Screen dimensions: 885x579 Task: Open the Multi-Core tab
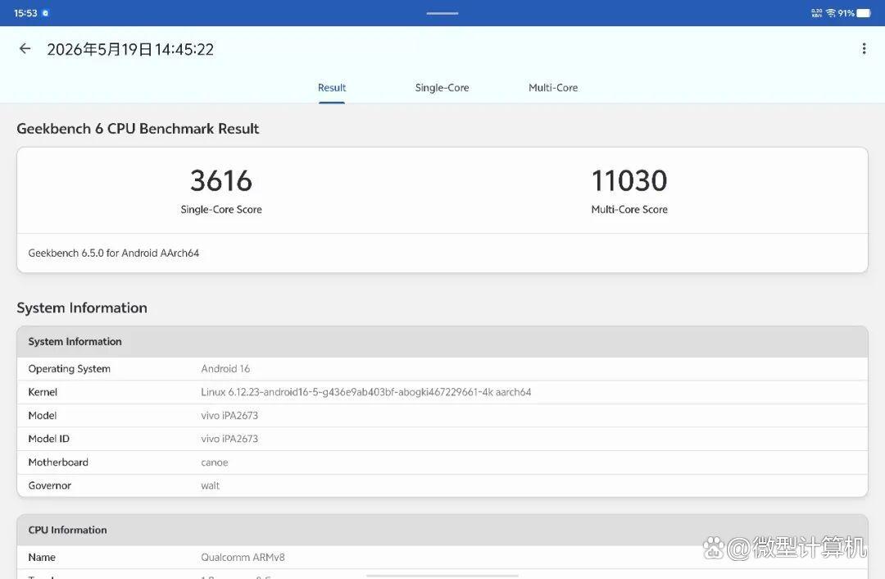(553, 88)
